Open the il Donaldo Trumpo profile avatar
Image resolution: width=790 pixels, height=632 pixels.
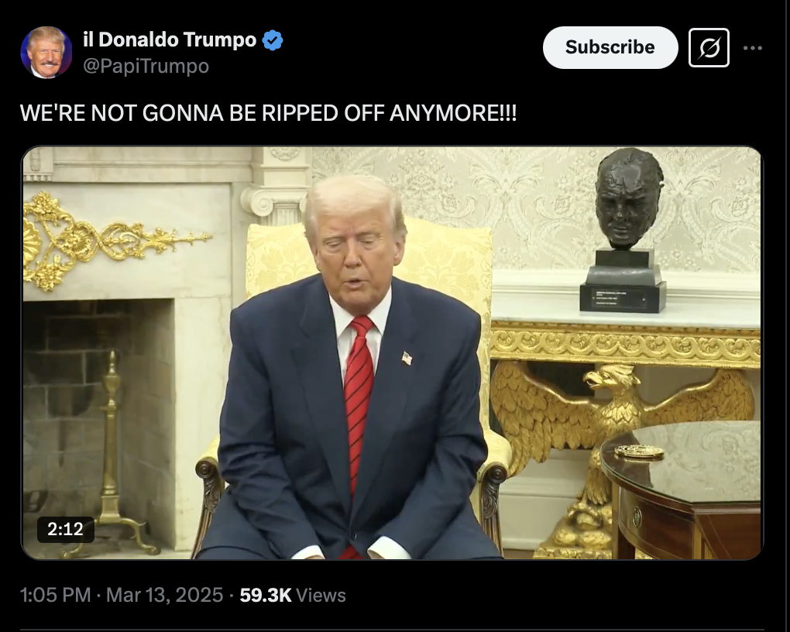(46, 53)
